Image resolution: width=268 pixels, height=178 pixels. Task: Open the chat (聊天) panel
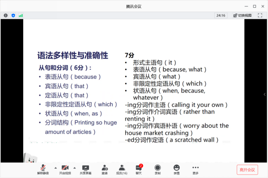click(139, 169)
